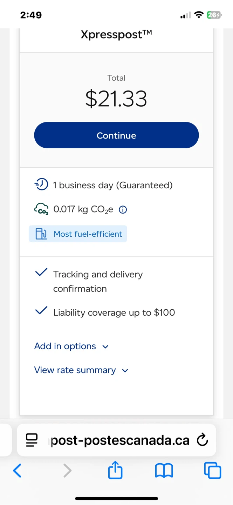Expand Add in options section

pos(66,346)
